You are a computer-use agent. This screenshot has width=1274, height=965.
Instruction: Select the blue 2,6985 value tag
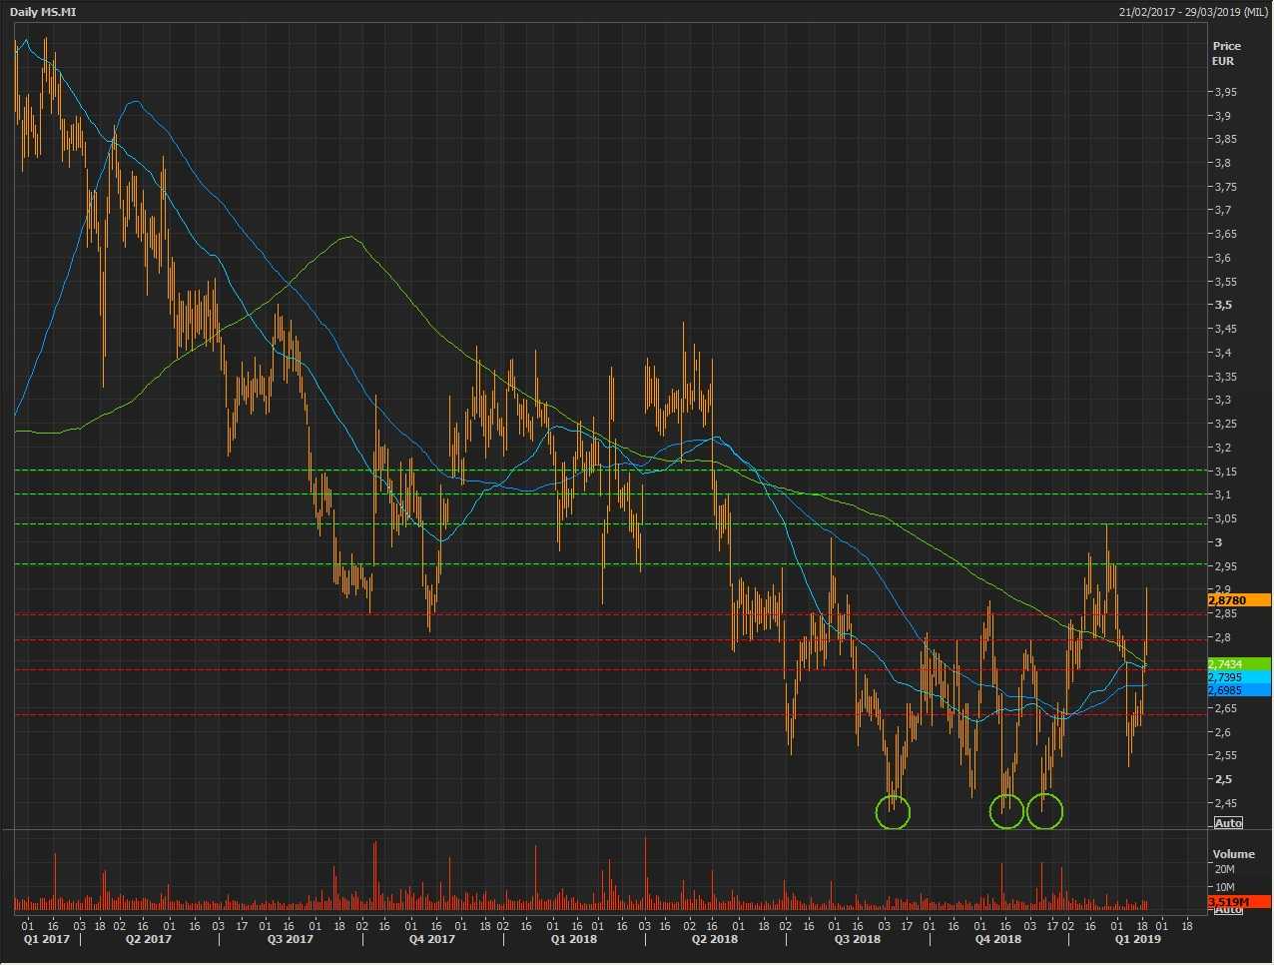pos(1238,690)
